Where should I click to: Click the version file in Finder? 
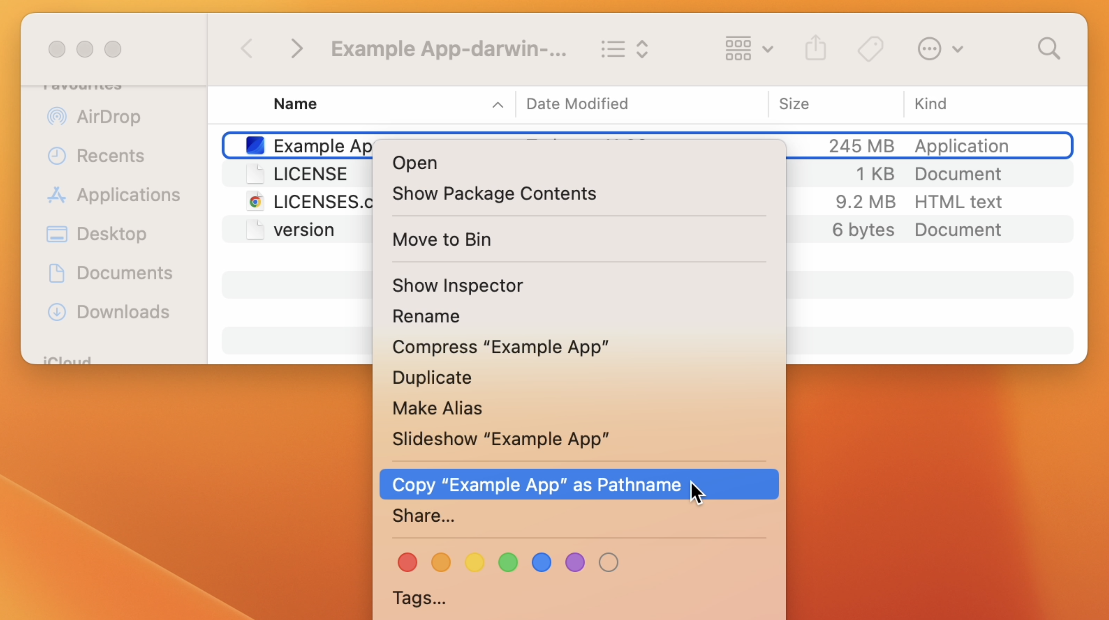304,229
